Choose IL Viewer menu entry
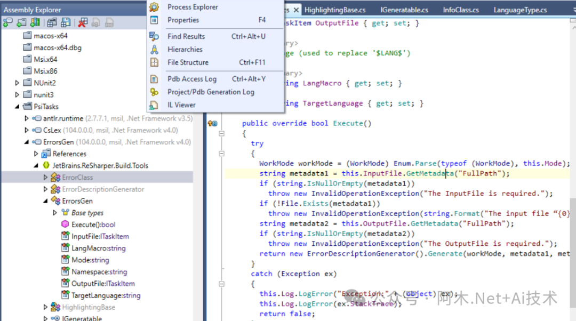Screen dimensions: 576x321 [x=181, y=105]
